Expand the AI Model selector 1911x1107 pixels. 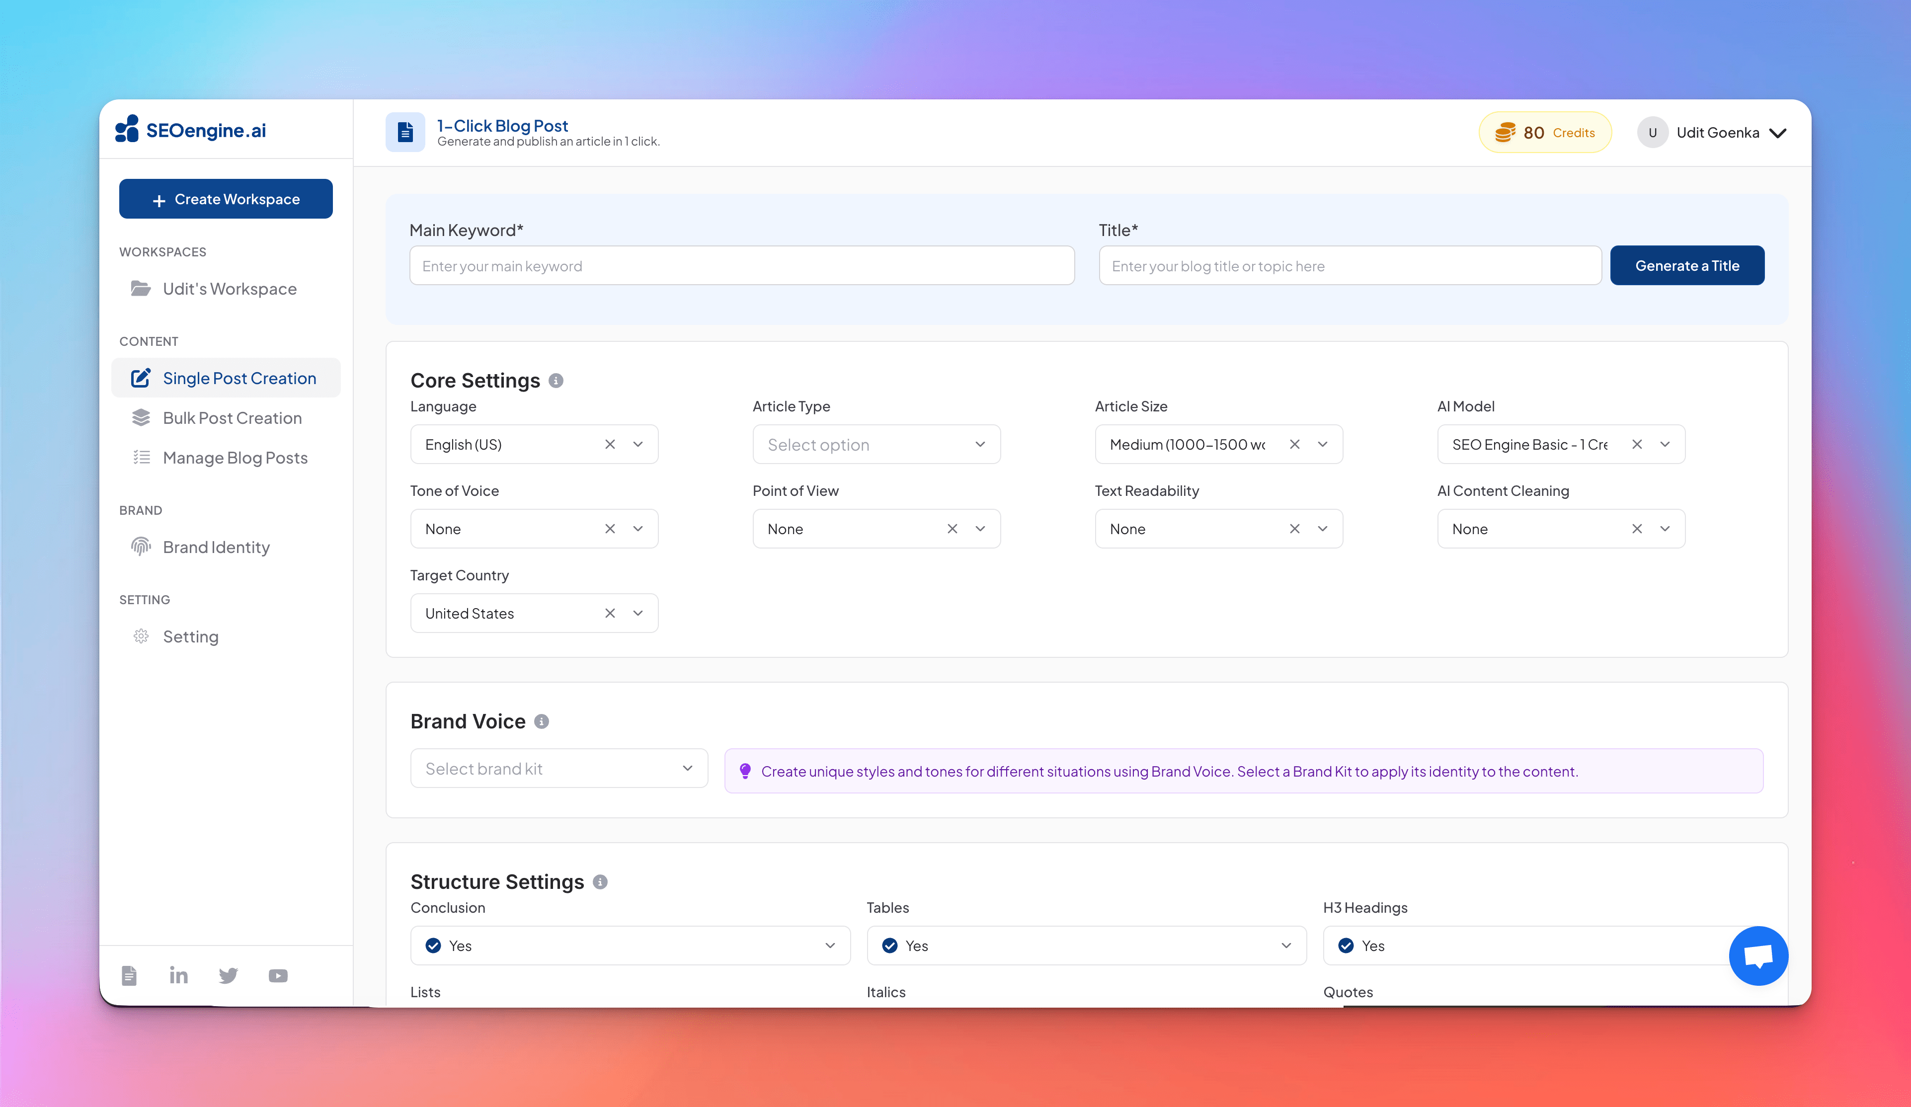(x=1666, y=444)
